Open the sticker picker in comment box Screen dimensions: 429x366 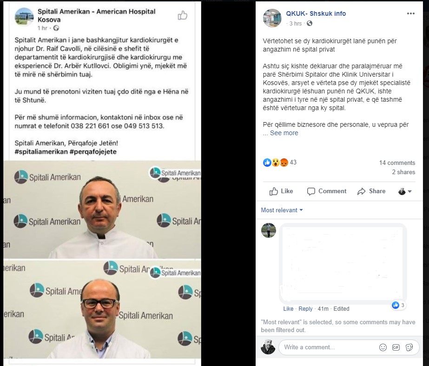(409, 347)
